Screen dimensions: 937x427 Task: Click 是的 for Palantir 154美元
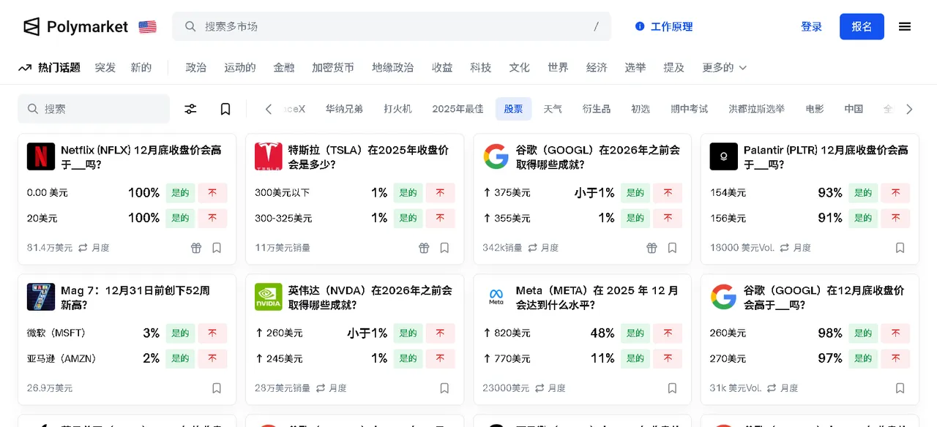pos(863,193)
